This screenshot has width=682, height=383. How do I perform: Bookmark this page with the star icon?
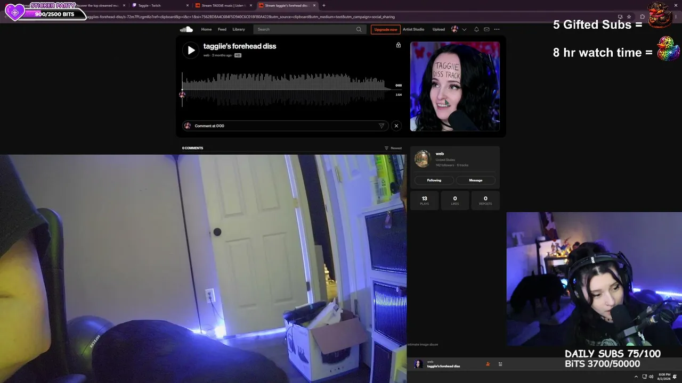pos(629,16)
